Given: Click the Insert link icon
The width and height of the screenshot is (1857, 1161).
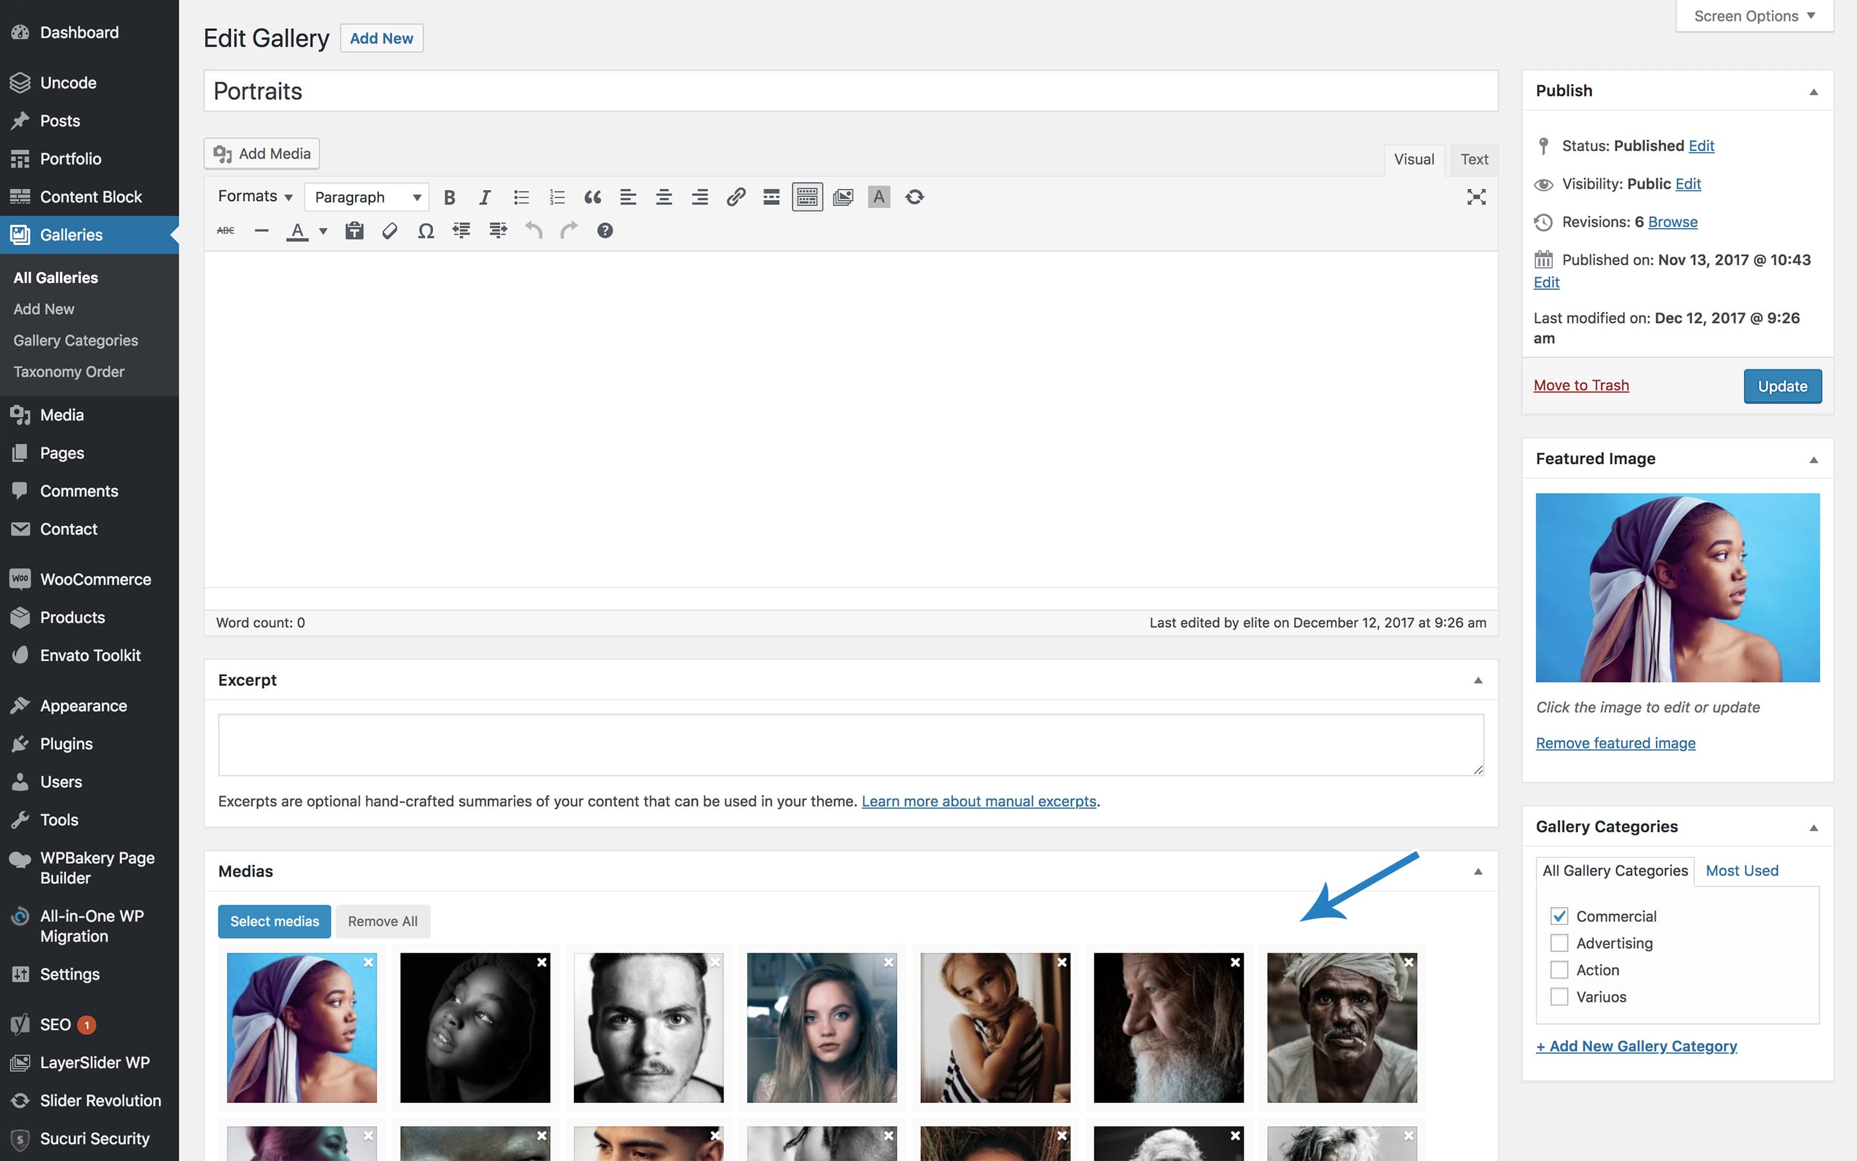Looking at the screenshot, I should [735, 197].
